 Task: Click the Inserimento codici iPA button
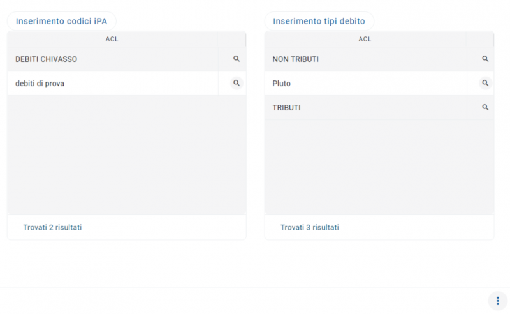tap(62, 21)
